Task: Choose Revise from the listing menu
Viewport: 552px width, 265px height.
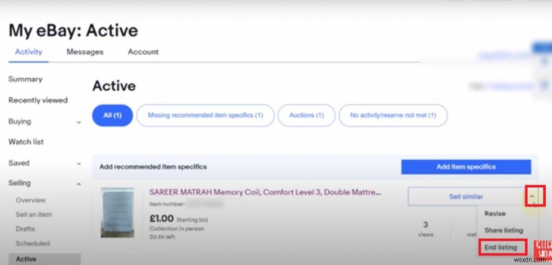Action: click(x=495, y=214)
